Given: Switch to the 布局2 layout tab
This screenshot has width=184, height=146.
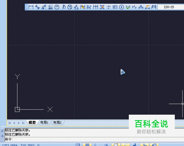Looking at the screenshot, I should (x=57, y=122).
